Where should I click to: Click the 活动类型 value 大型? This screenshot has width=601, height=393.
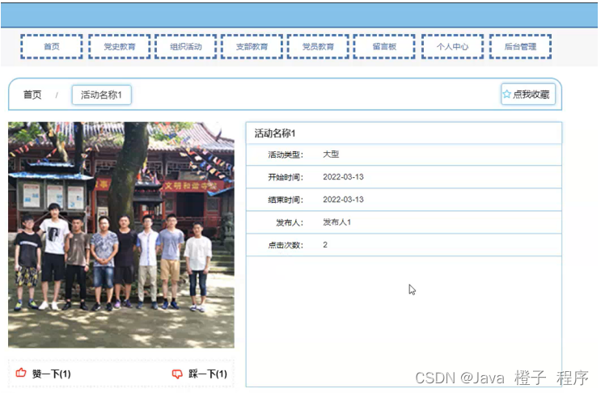coord(331,154)
